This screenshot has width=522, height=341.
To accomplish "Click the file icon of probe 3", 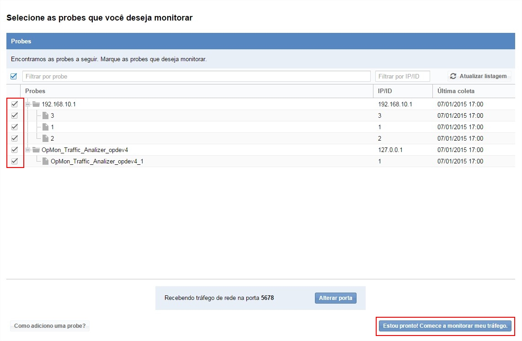I will [x=45, y=115].
